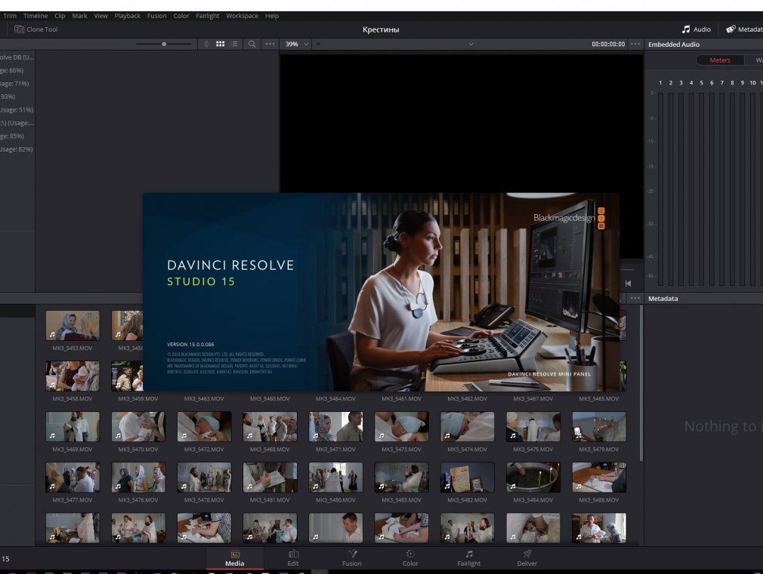Open the Timeline menu

coord(35,16)
